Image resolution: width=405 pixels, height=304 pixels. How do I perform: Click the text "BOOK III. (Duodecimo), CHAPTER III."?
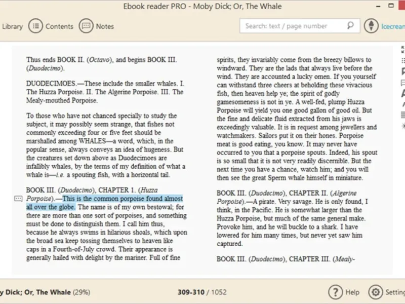pos(273,259)
